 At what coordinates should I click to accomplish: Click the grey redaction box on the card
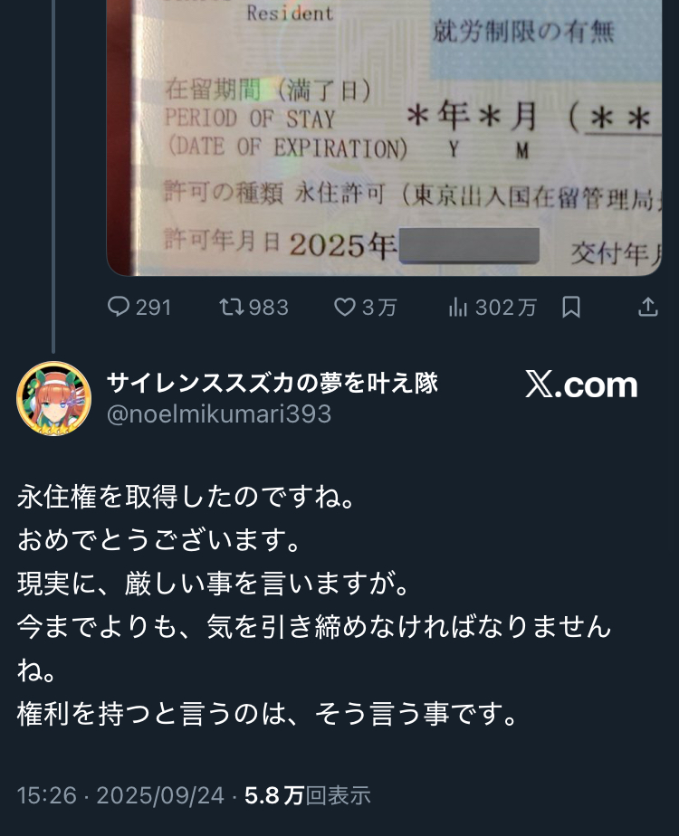pyautogui.click(x=469, y=245)
